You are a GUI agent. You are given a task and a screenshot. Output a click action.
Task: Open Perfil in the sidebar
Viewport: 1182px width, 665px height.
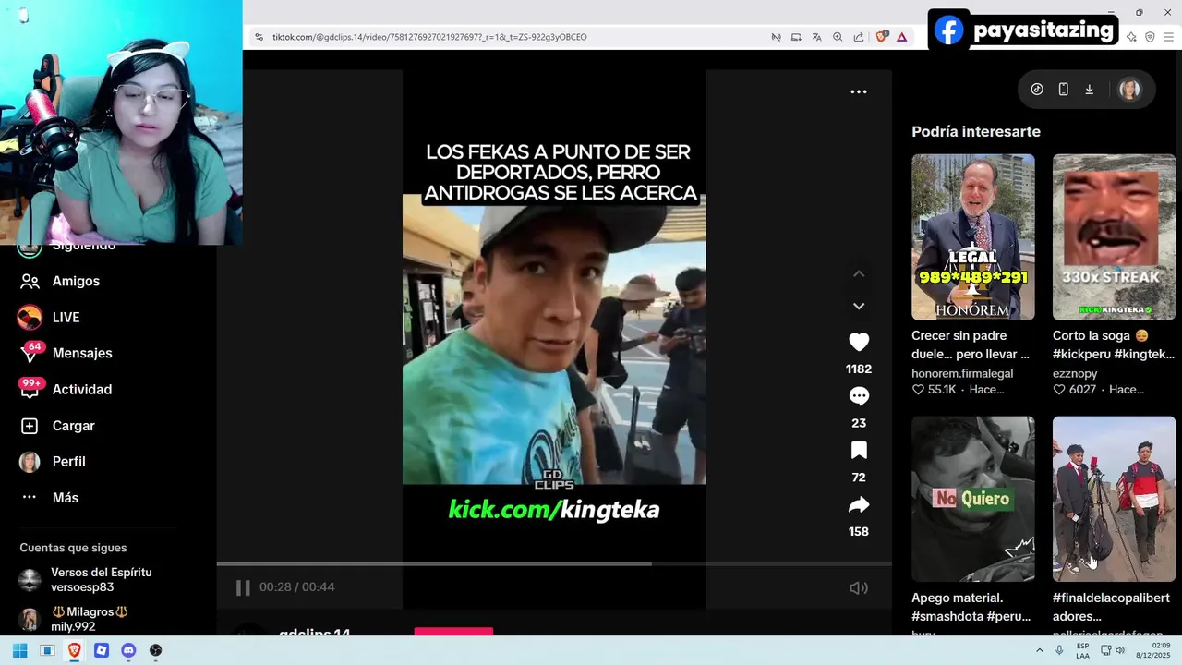pos(68,461)
